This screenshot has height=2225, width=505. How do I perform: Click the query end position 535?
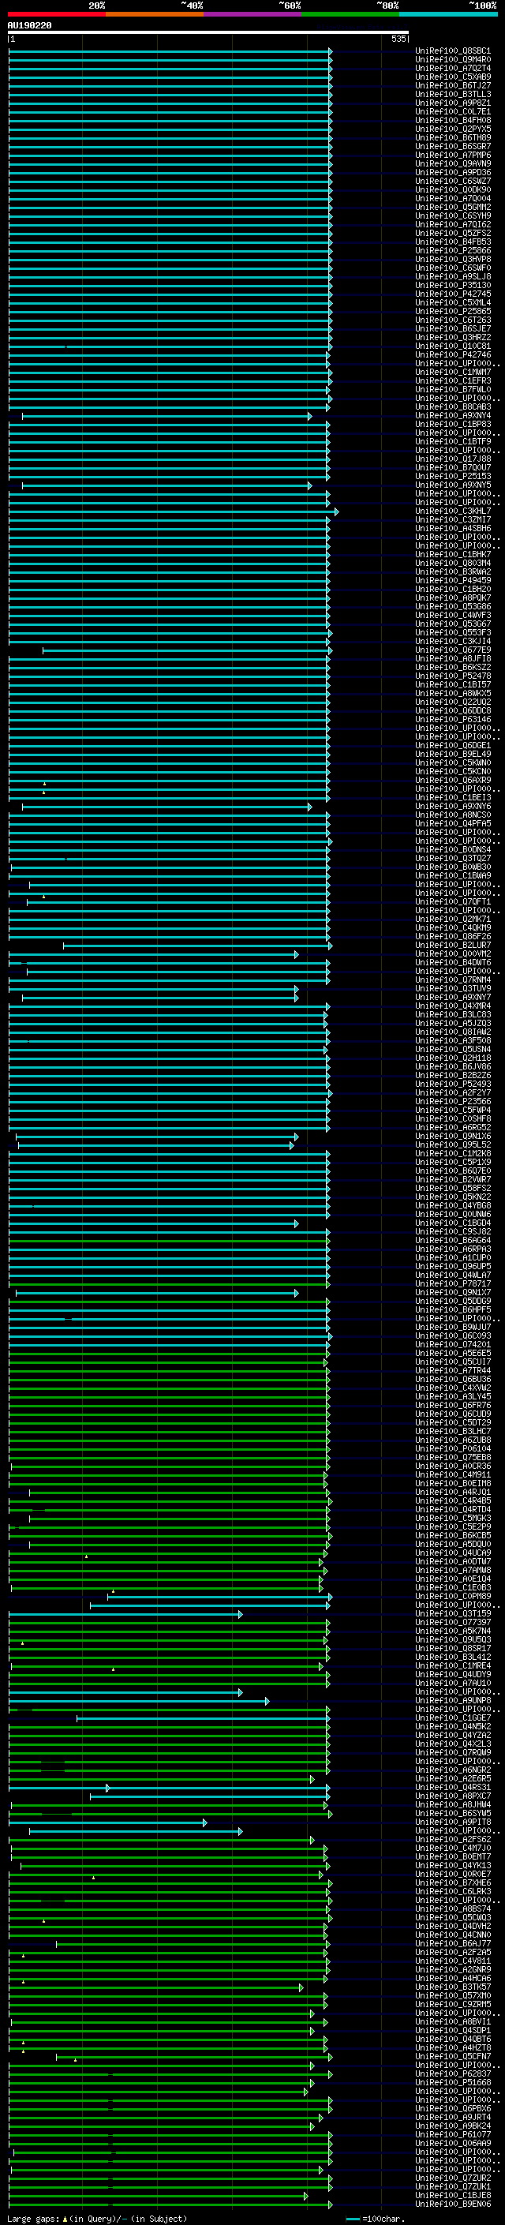click(x=398, y=39)
